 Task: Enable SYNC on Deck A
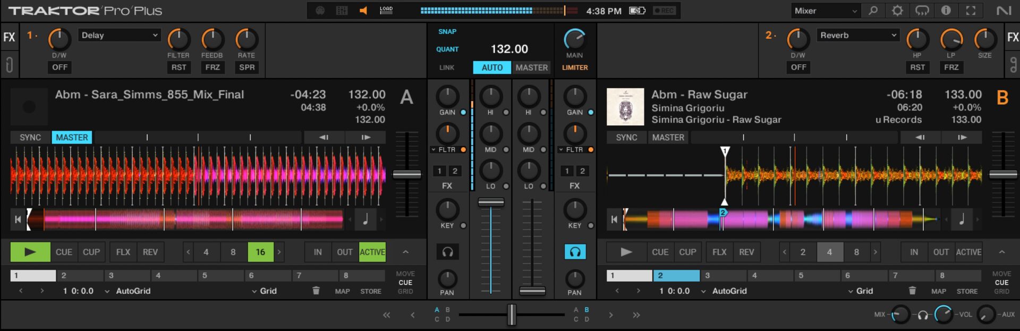tap(30, 137)
